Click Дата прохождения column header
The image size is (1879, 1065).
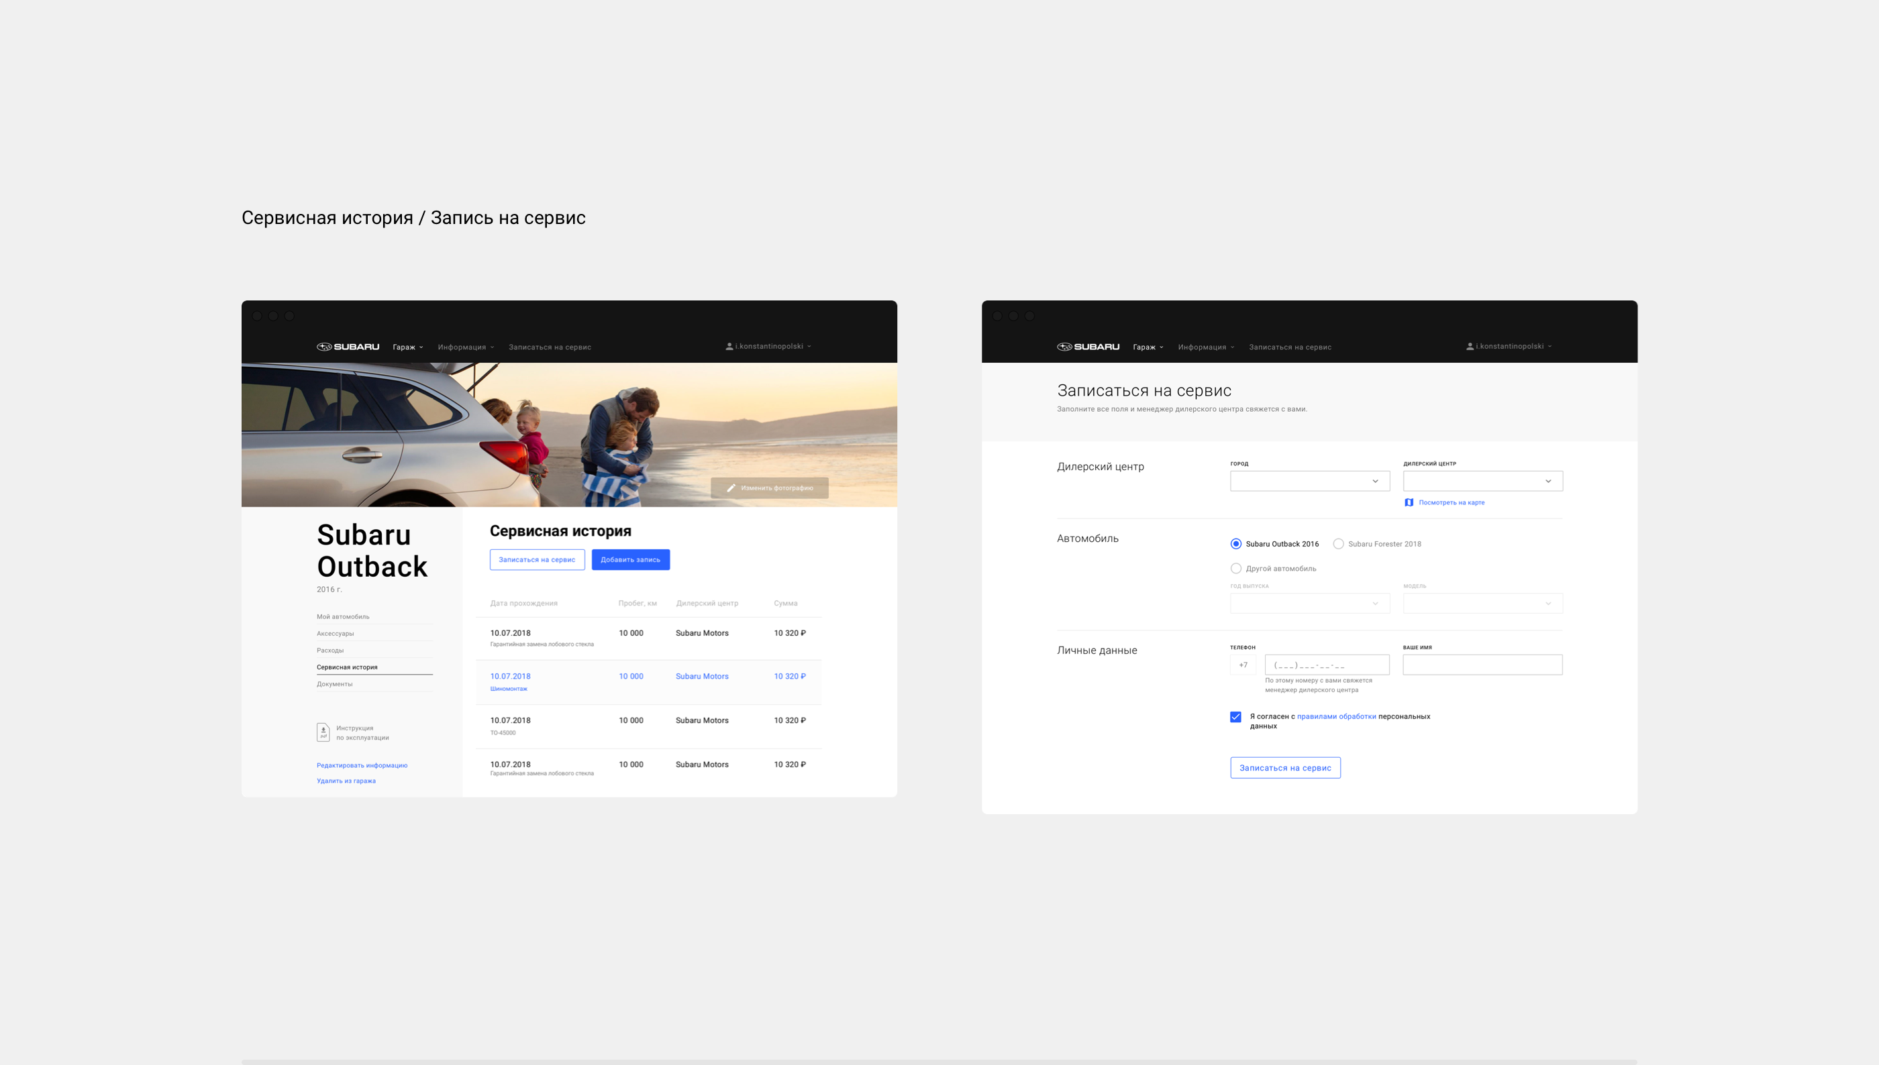pyautogui.click(x=523, y=604)
